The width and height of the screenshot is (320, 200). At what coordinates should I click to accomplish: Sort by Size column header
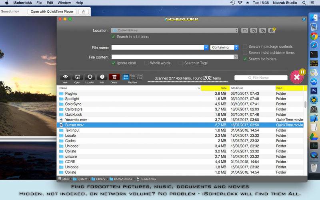pos(215,88)
